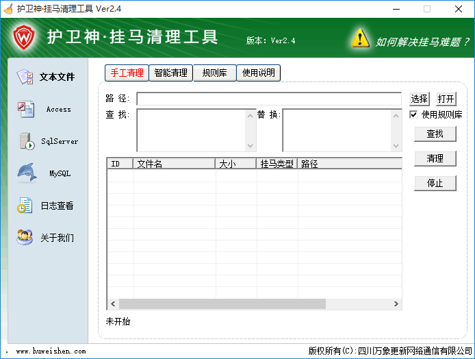Click up arrow of 替换 box scrollbar
The image size is (475, 359).
click(x=396, y=116)
